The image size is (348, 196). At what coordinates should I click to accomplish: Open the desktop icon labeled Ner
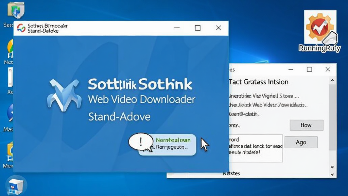10,48
